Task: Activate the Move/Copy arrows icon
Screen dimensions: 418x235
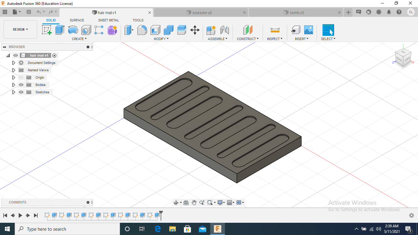Action: coord(195,30)
